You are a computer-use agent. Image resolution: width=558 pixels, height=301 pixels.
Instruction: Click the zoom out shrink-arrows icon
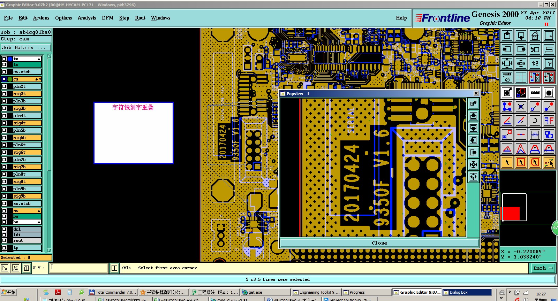[521, 63]
